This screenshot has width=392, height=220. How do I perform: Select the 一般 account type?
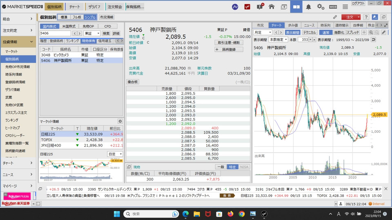[x=221, y=167]
